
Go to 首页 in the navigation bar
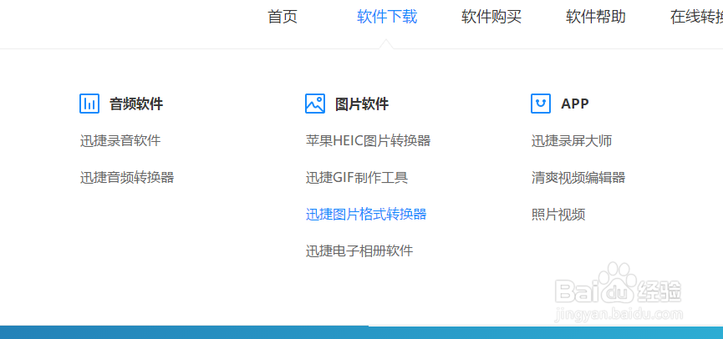pyautogui.click(x=283, y=17)
